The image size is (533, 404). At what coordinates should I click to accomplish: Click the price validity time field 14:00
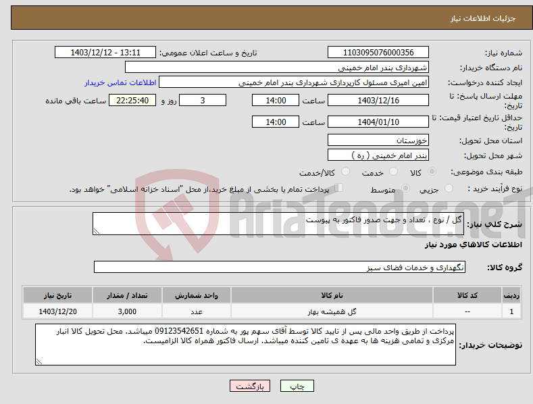[x=276, y=122]
